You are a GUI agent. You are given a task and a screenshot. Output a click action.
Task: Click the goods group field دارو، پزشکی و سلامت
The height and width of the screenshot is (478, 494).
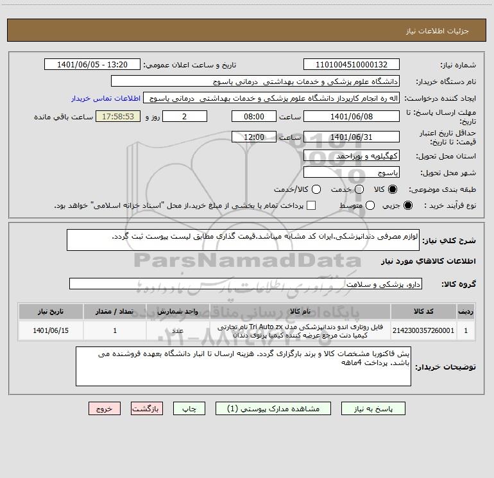246,284
